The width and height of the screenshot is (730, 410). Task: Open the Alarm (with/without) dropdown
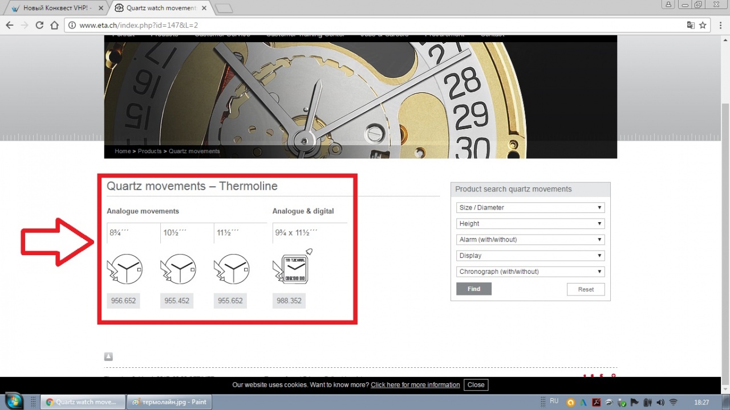pyautogui.click(x=530, y=240)
